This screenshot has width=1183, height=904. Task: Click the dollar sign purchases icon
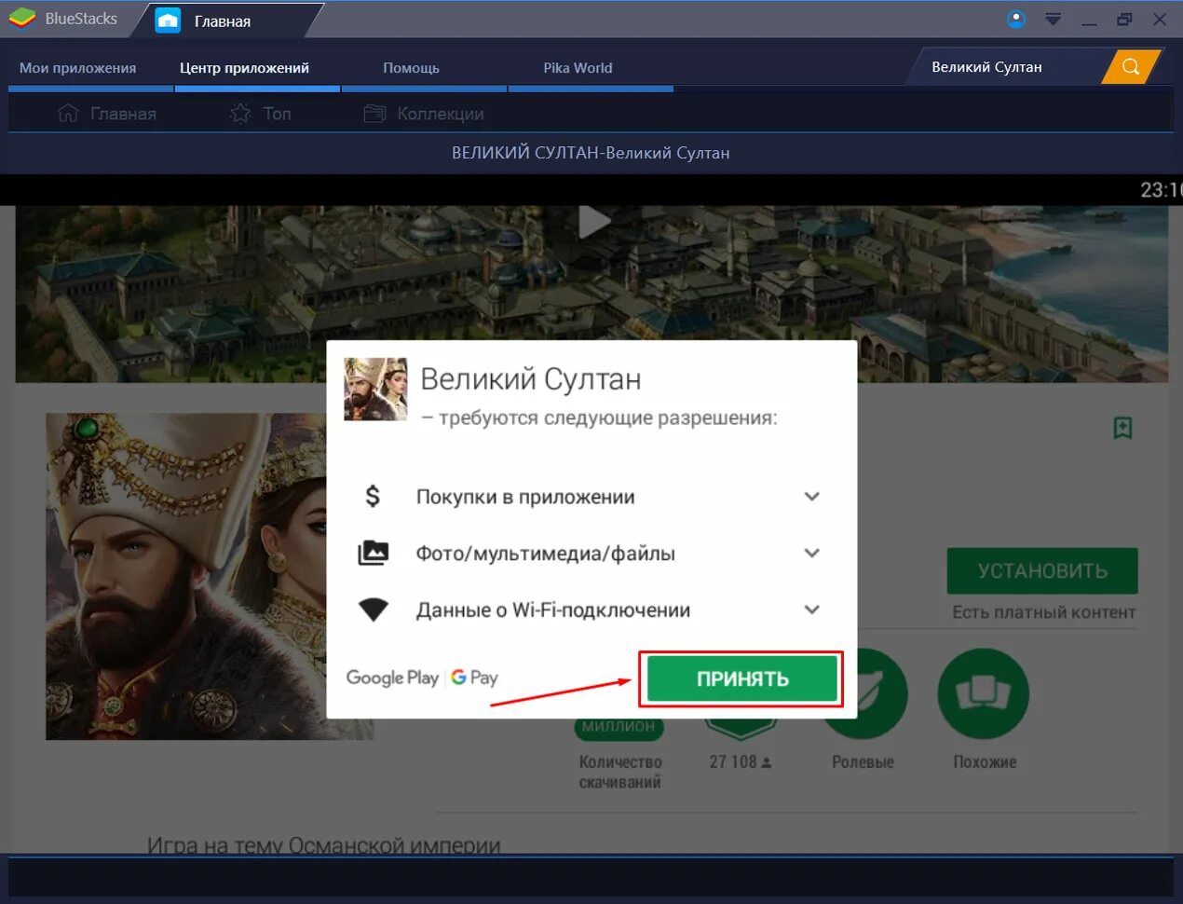coord(373,496)
